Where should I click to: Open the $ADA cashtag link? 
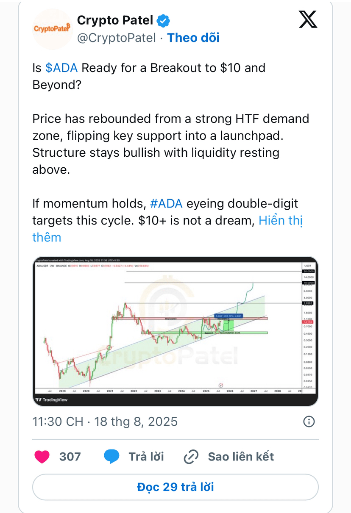61,68
